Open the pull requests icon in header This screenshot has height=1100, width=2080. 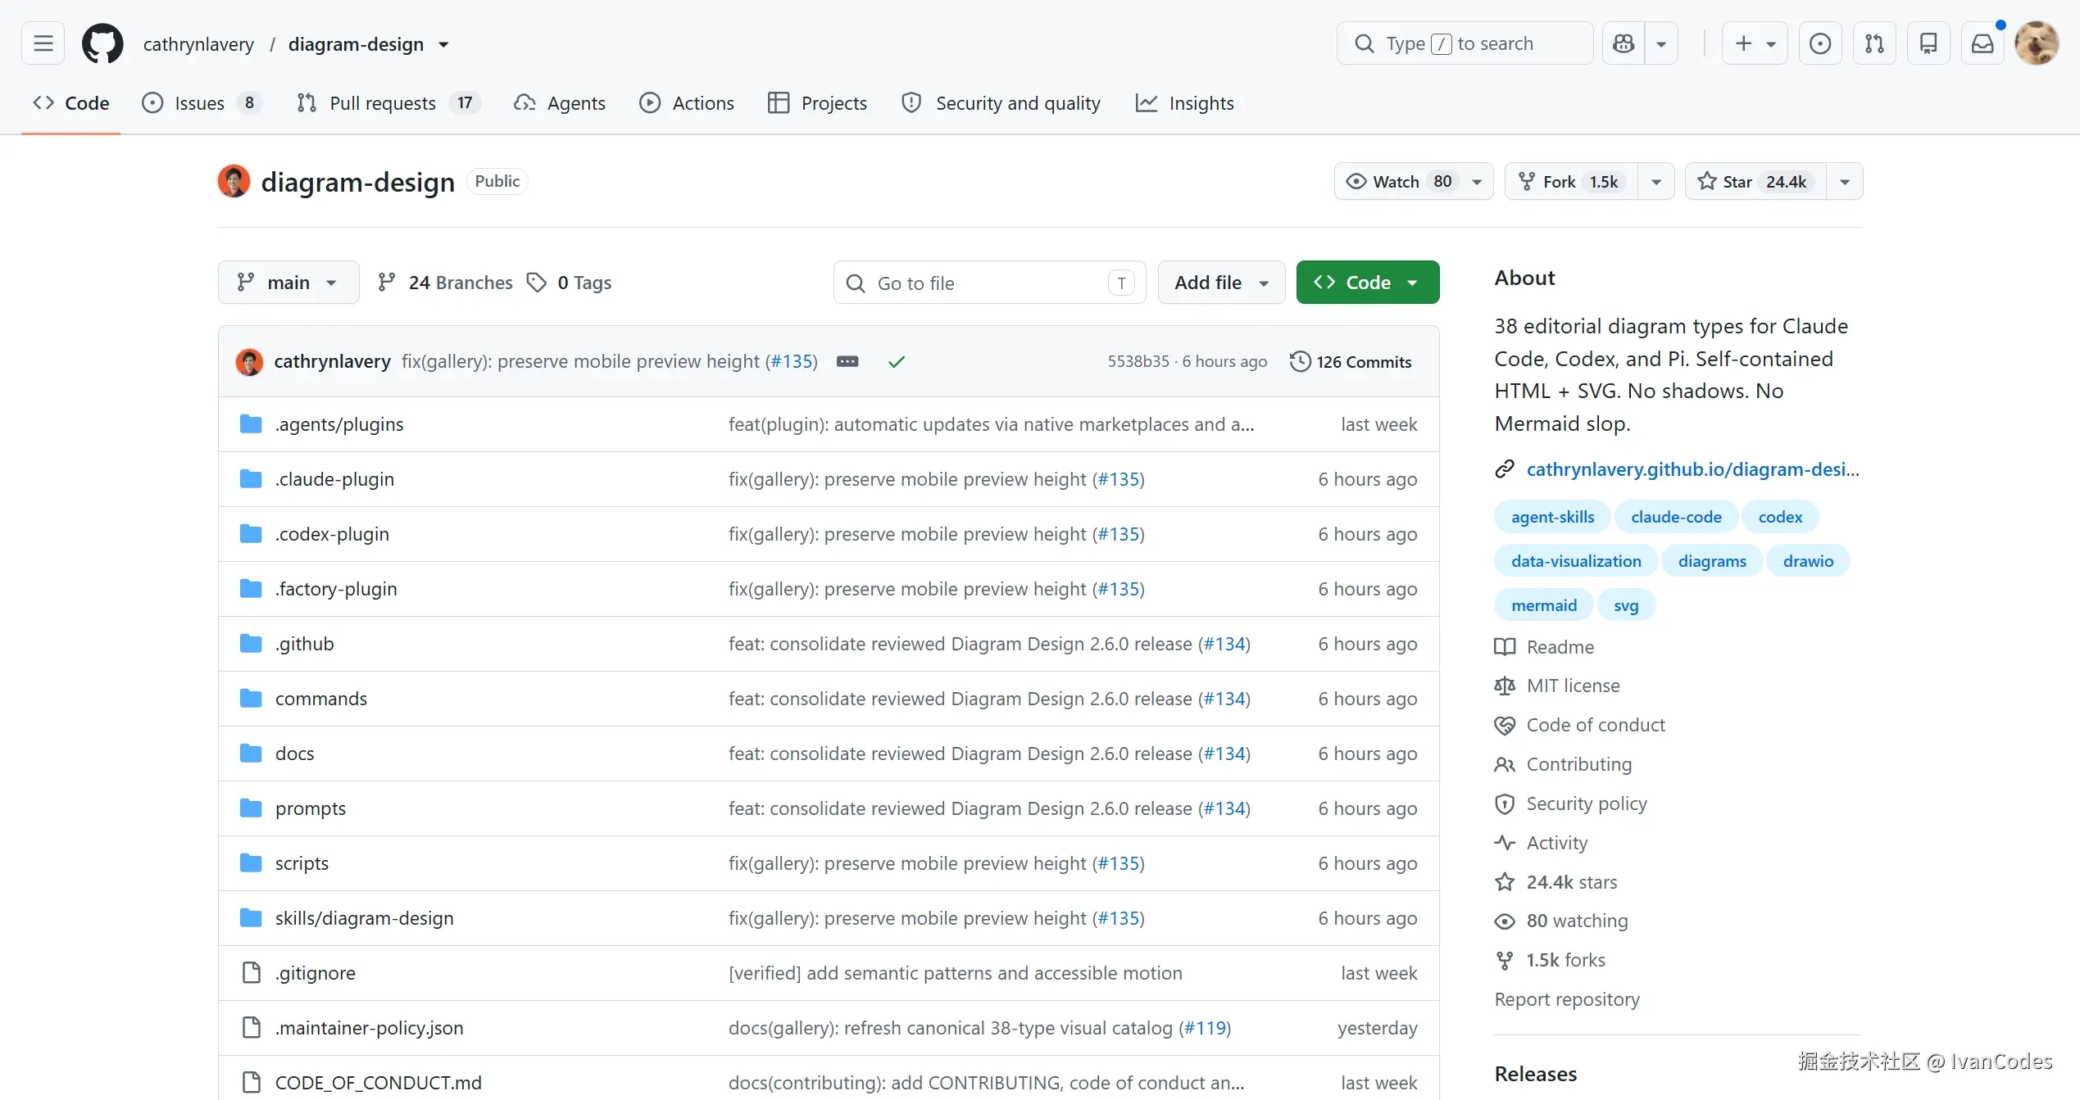pos(1874,43)
